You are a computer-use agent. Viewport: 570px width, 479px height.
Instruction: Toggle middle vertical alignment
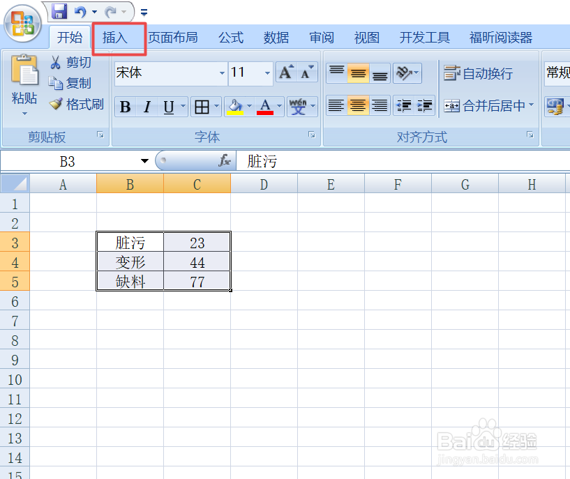(358, 73)
